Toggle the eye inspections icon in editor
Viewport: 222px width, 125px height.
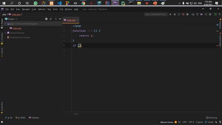(217, 25)
